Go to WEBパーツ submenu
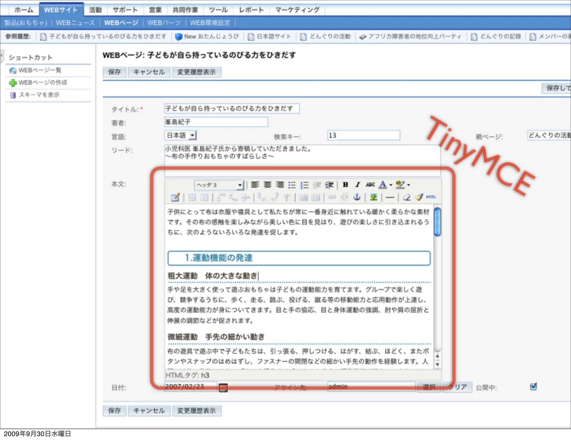This screenshot has height=440, width=571. pyautogui.click(x=164, y=23)
